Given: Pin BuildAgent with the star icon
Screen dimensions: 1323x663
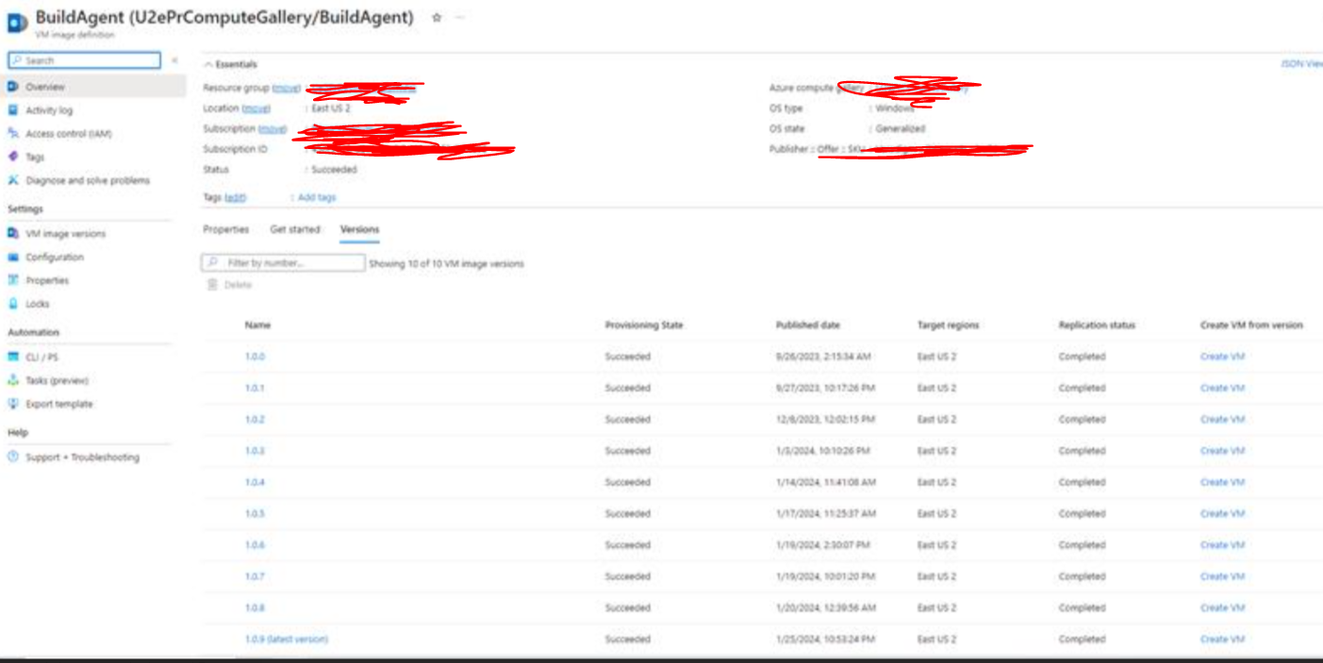Looking at the screenshot, I should tap(437, 18).
